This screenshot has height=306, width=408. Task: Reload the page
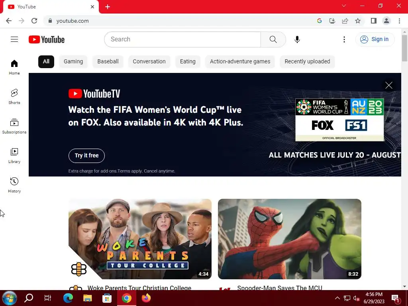(x=34, y=21)
